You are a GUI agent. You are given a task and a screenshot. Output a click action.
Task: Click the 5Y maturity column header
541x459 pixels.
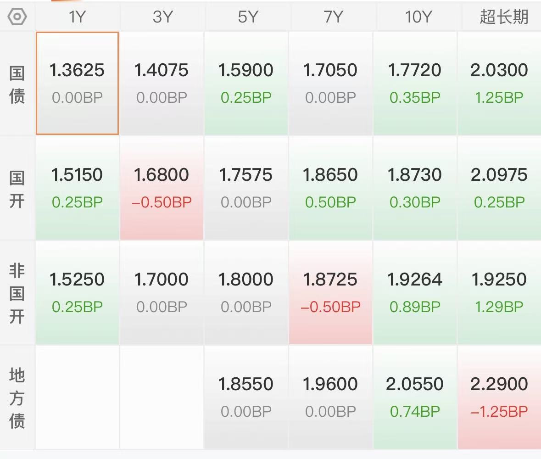(246, 17)
